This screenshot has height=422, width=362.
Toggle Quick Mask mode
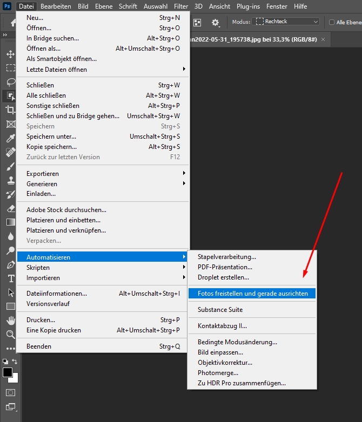10,393
